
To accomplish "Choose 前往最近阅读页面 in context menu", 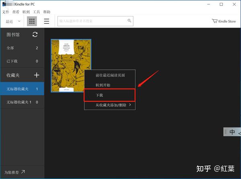I will 110,75.
